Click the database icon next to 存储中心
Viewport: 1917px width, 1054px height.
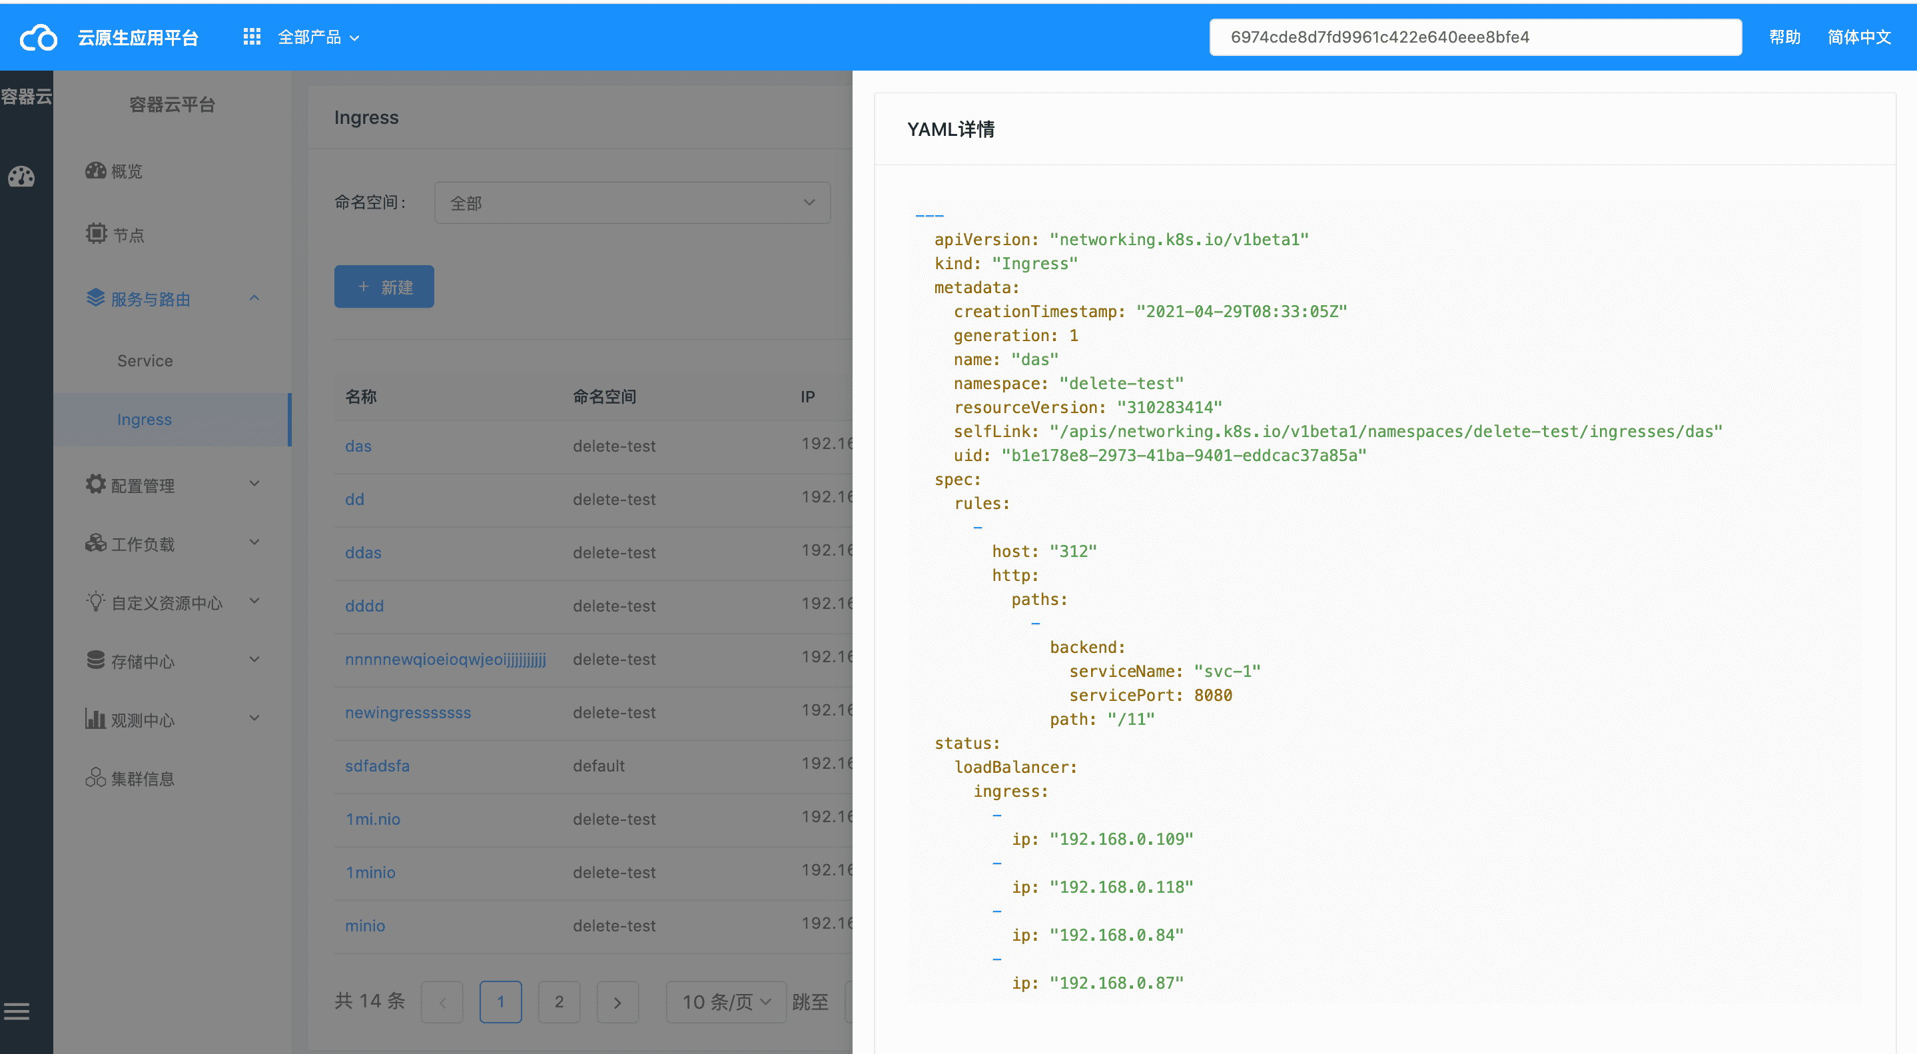[x=95, y=660]
